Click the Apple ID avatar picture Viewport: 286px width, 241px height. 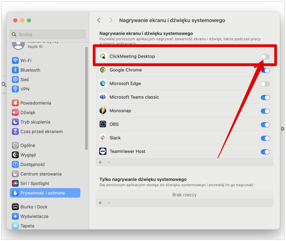click(x=18, y=45)
